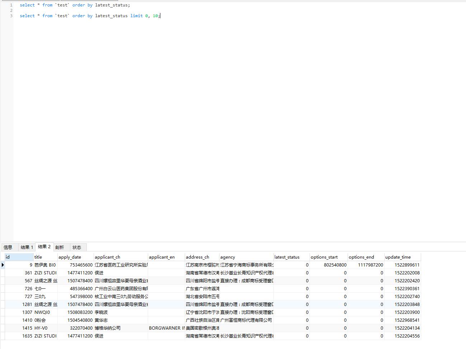Viewport: 466px width, 349px height.
Task: Click the current-row arrow indicator beside id 9
Action: 3,265
